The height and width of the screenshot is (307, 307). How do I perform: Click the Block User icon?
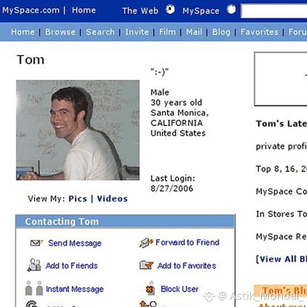pos(151,288)
